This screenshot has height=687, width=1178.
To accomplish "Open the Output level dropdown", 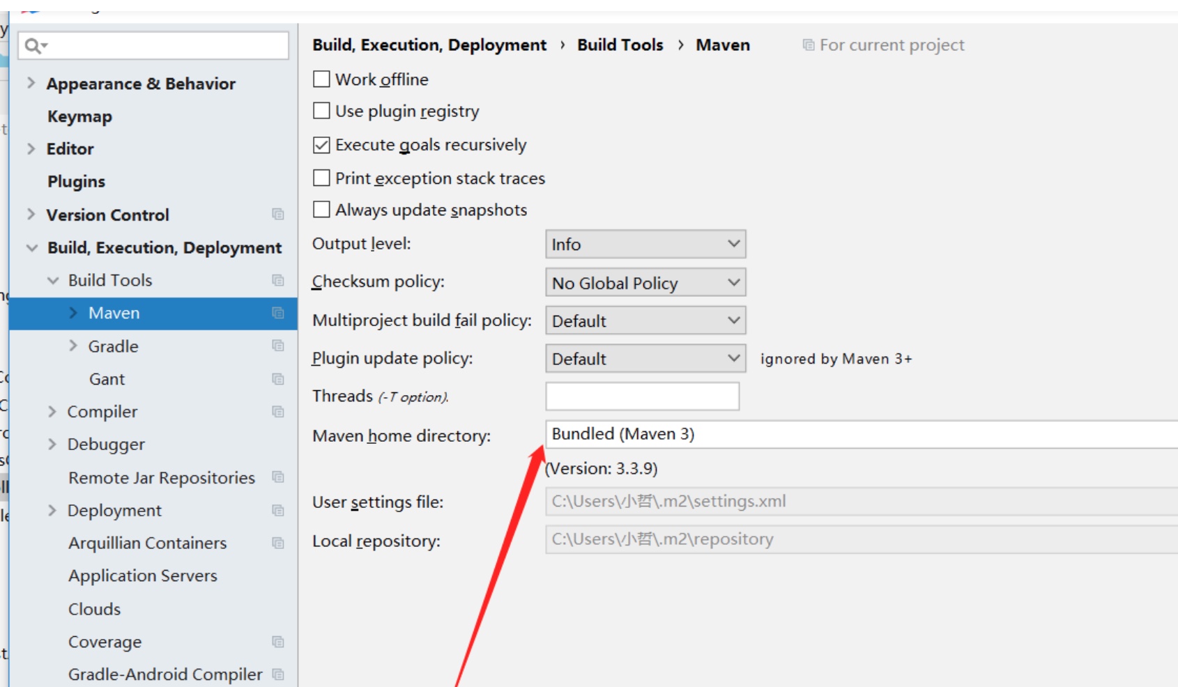I will click(645, 245).
